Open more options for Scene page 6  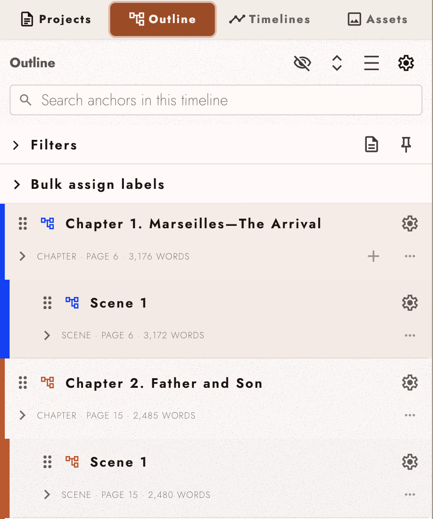pyautogui.click(x=410, y=335)
